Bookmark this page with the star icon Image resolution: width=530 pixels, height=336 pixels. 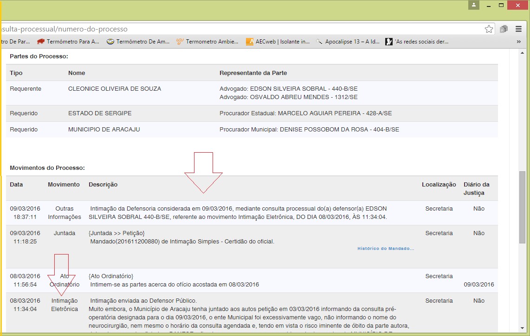pos(489,29)
